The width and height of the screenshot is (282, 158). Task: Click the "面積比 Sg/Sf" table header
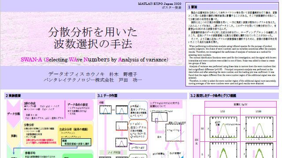tap(240, 104)
